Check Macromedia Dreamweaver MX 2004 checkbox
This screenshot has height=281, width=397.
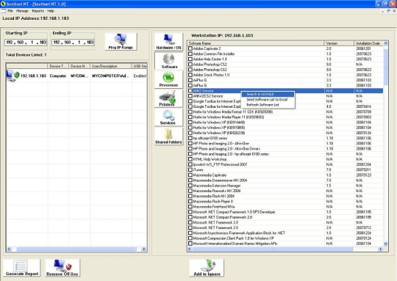(190, 180)
